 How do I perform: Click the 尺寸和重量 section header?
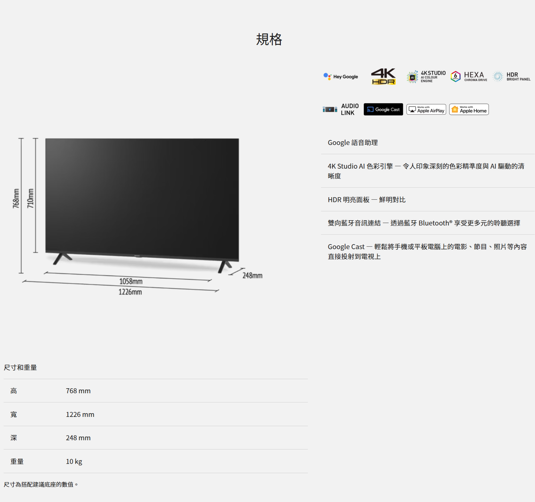[x=20, y=367]
